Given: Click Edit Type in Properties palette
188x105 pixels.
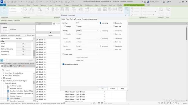Looking at the screenshot, I should click(x=31, y=35).
